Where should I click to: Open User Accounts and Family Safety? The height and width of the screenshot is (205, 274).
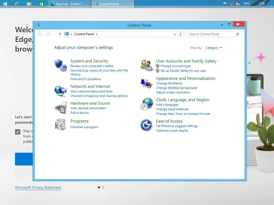click(186, 61)
